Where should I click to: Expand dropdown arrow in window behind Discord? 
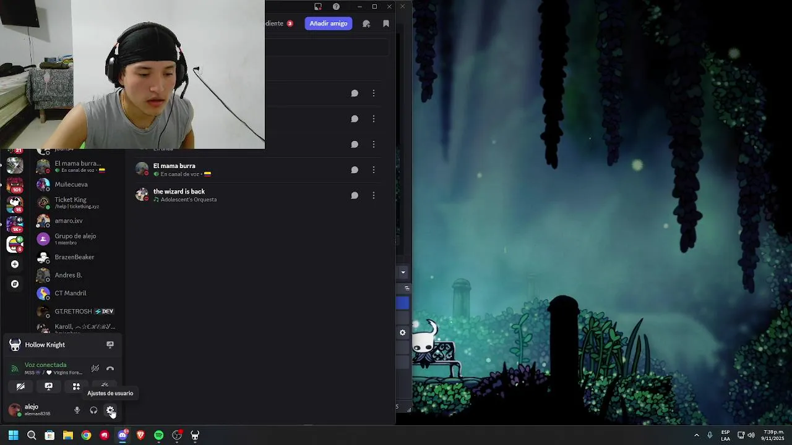click(403, 272)
